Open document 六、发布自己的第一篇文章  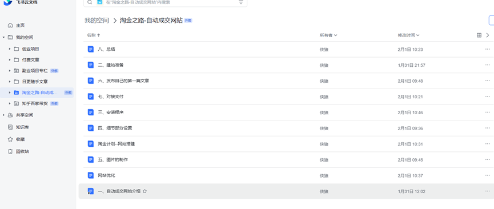(x=123, y=81)
